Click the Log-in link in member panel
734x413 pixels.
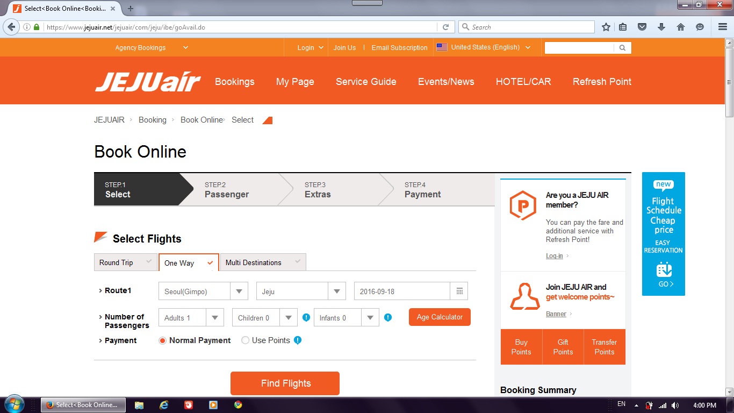[555, 256]
